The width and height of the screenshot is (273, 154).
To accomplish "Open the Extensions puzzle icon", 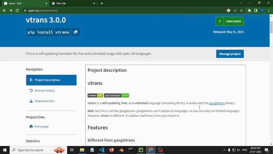I will [249, 10].
